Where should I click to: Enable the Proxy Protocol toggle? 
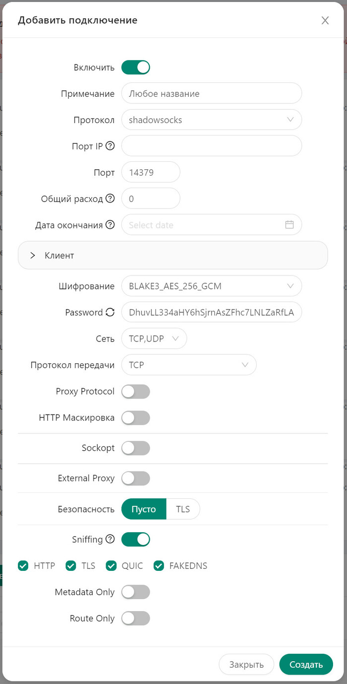[135, 391]
